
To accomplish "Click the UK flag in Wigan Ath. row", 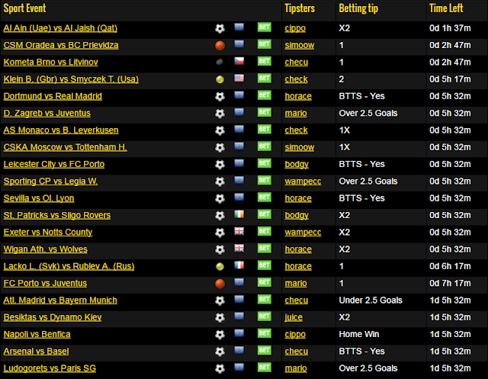I will coord(239,248).
